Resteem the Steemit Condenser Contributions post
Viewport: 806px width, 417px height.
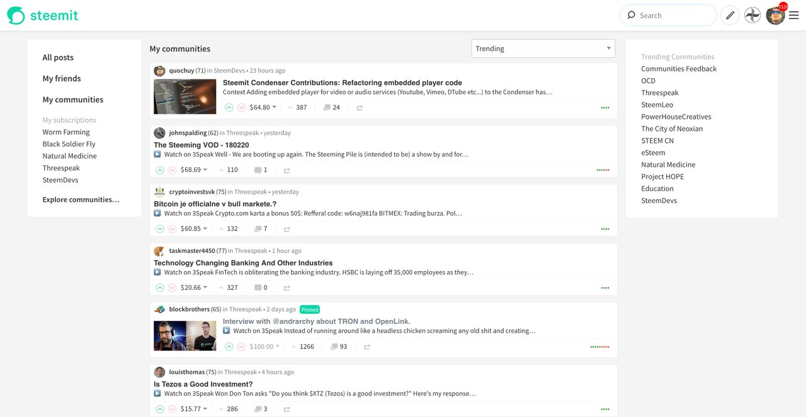tap(360, 108)
